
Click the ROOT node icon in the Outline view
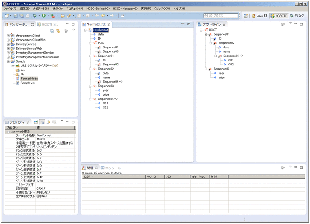coord(206,30)
